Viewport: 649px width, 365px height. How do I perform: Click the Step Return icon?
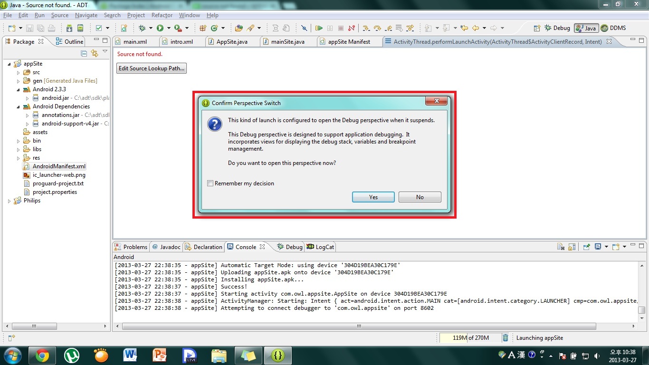pyautogui.click(x=389, y=28)
